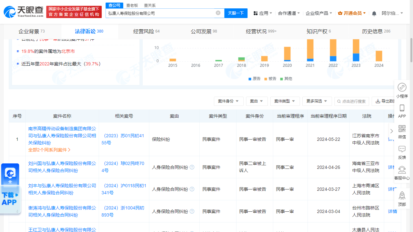Click the 民事二审被上诉人 cell
The image size is (413, 232).
point(255,167)
